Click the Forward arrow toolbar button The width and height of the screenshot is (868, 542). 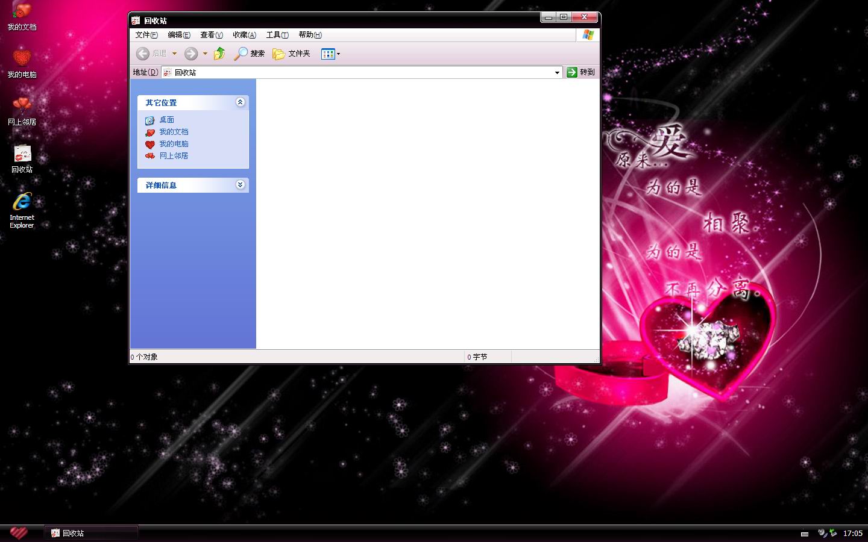(x=191, y=54)
